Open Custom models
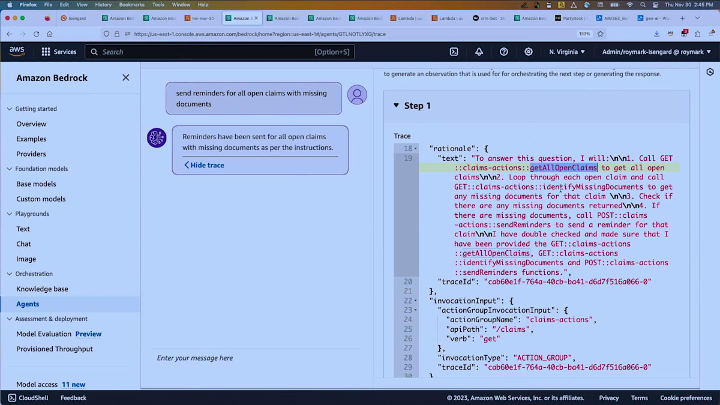The image size is (720, 405). point(41,199)
